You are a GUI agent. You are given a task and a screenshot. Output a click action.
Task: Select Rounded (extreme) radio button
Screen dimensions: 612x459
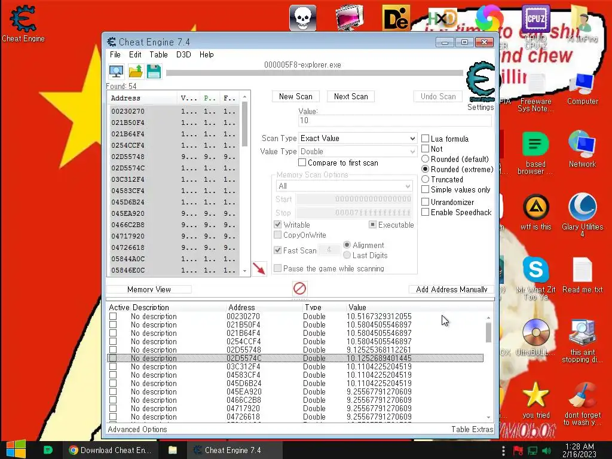click(426, 169)
